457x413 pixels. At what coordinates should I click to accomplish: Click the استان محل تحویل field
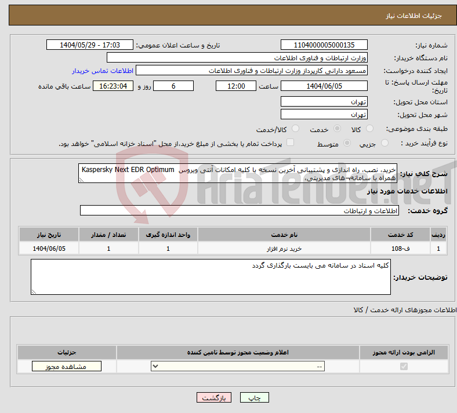[324, 101]
